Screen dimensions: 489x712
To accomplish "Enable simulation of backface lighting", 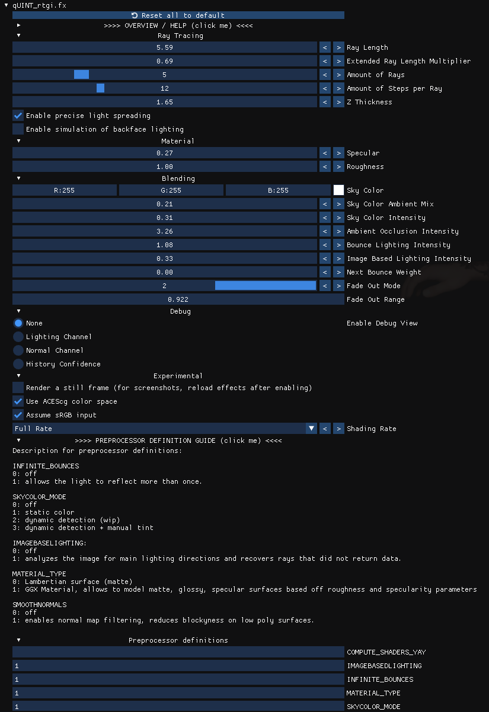I will pos(18,129).
